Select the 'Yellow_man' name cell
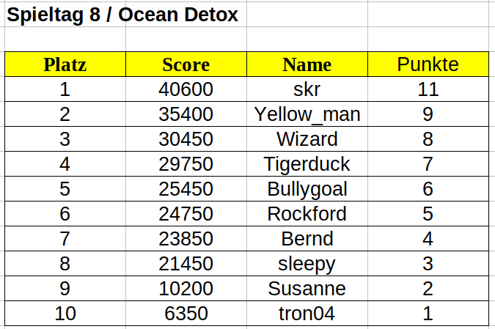The height and width of the screenshot is (329, 495). pos(307,114)
